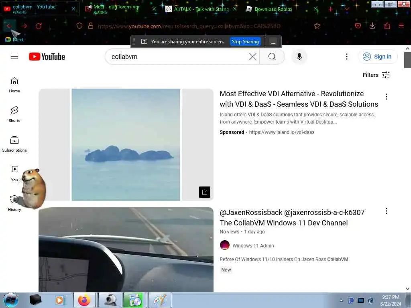Viewport: 411px width, 308px height.
Task: Open Subscriptions in YouTube sidebar
Action: pyautogui.click(x=14, y=144)
